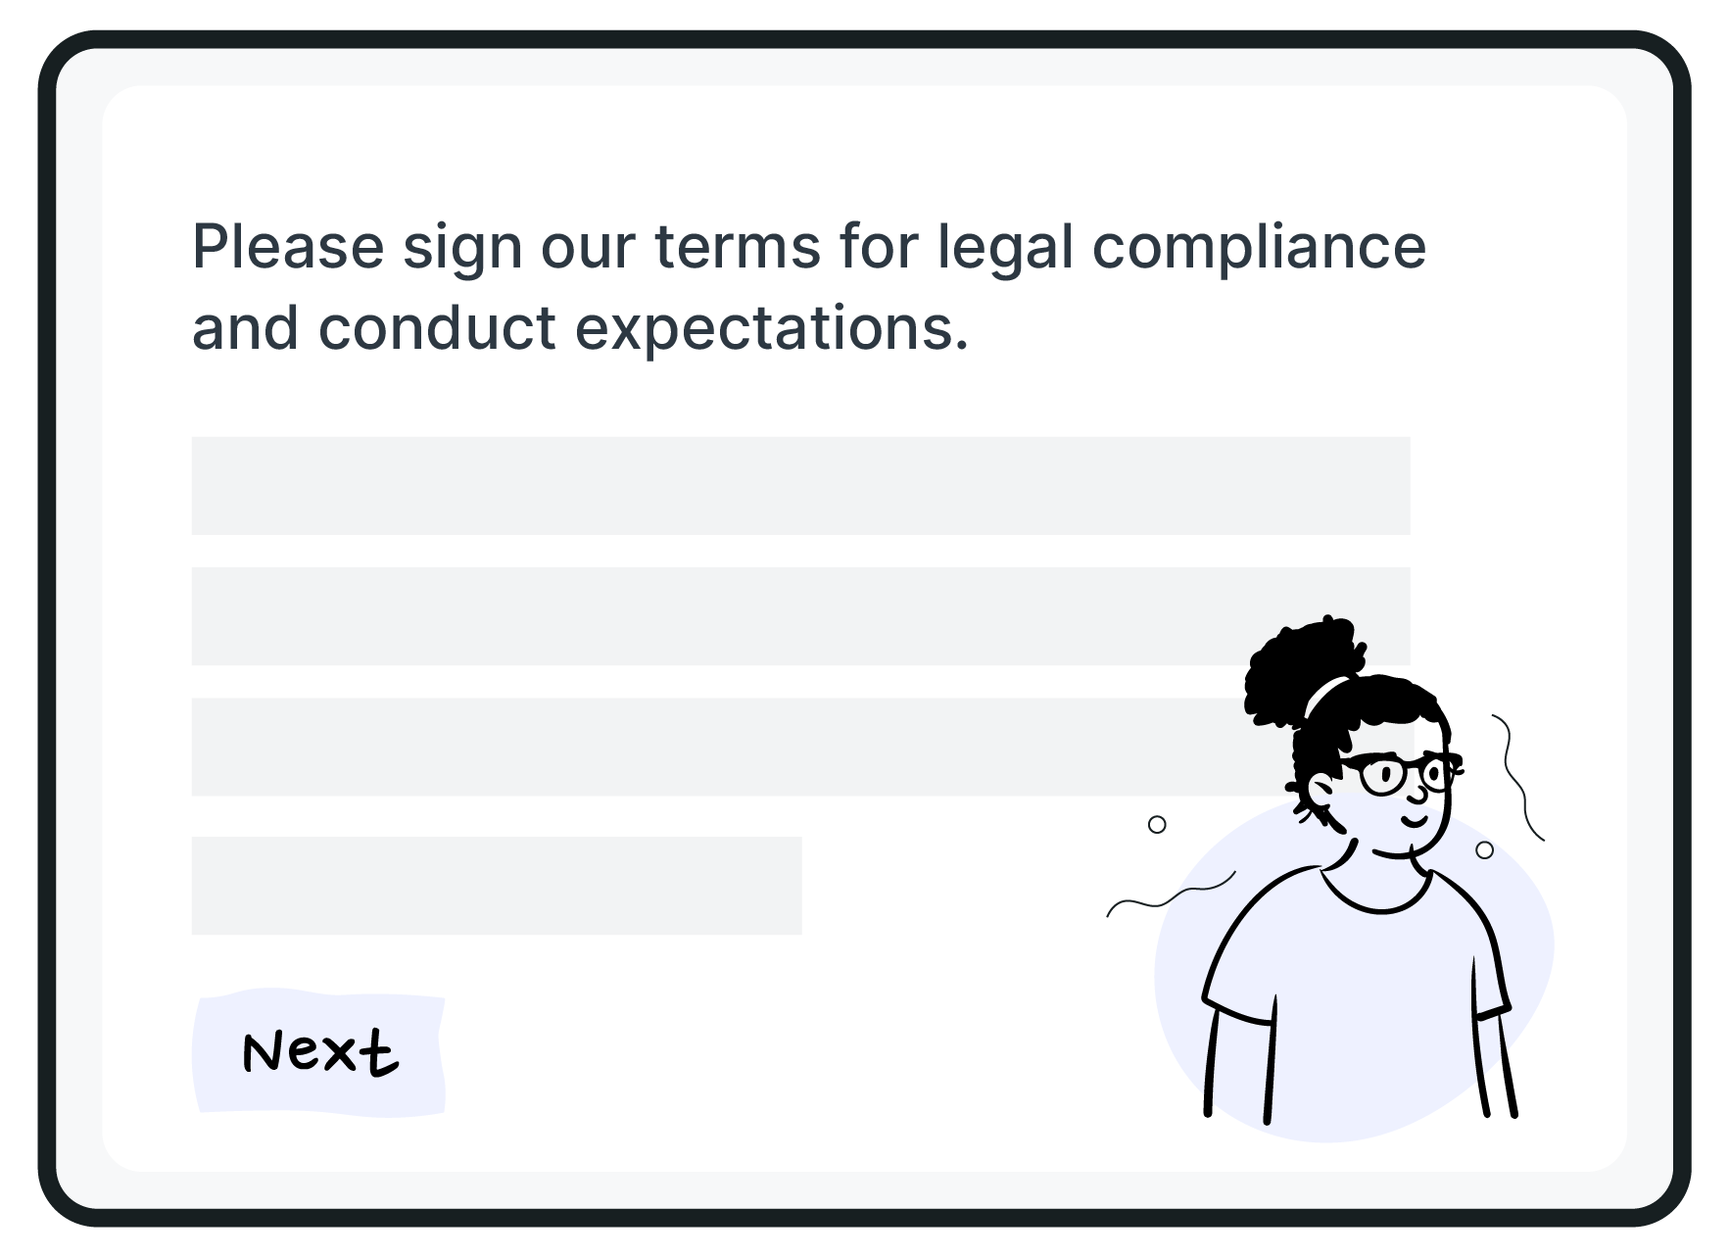Click the illustrated woman's eyeglasses
1729x1258 pixels.
point(1402,773)
